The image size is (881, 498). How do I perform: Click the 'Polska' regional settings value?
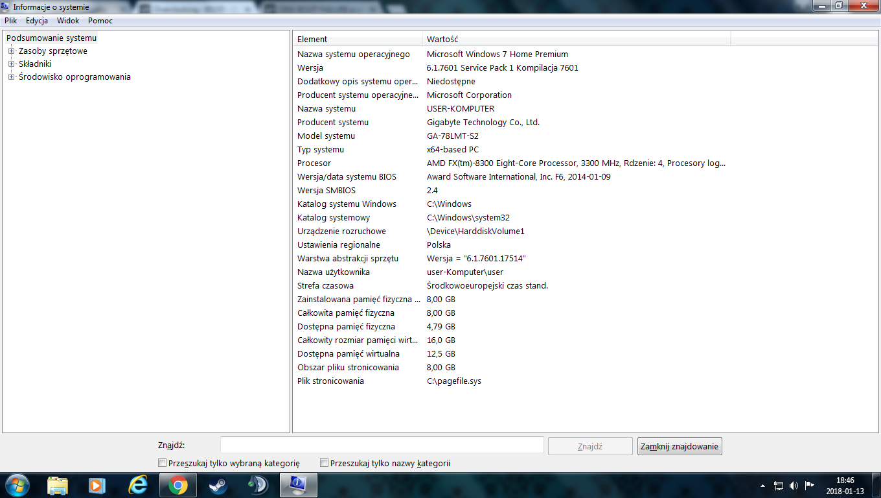point(439,245)
